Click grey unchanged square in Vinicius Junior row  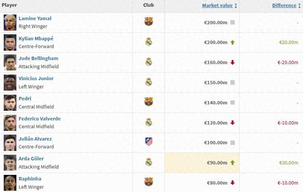pyautogui.click(x=233, y=83)
